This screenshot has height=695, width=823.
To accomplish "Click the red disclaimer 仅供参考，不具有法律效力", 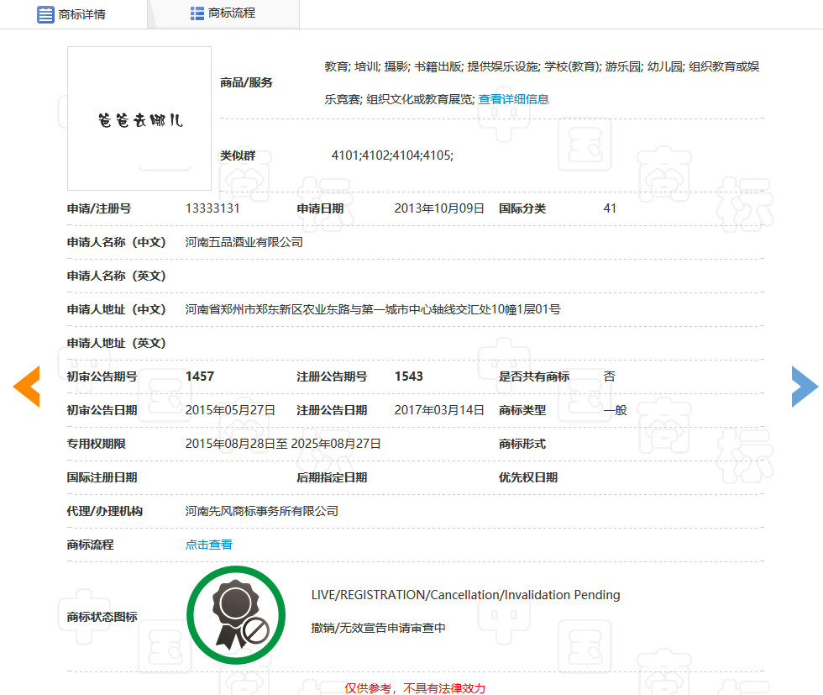I will 415,688.
